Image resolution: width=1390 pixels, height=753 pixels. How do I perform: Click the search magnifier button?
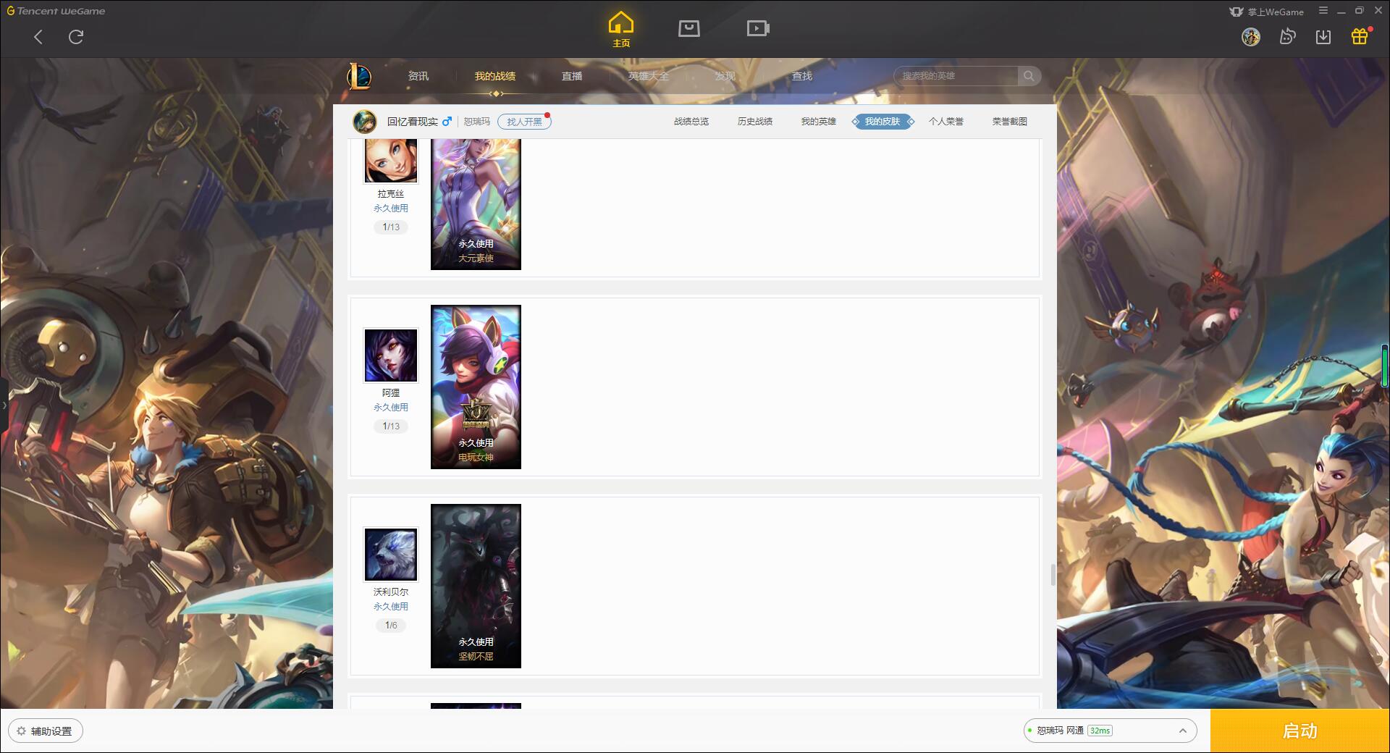point(1029,76)
